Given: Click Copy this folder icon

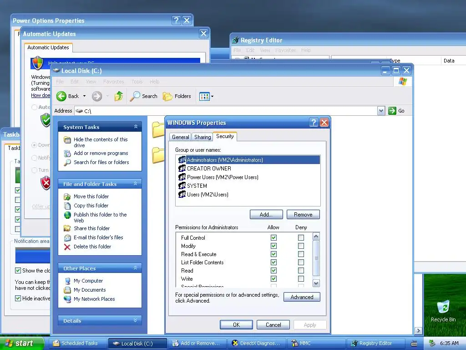Looking at the screenshot, I should click(67, 206).
